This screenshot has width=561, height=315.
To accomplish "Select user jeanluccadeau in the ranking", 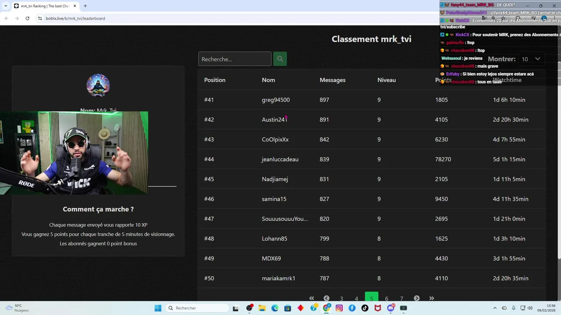I will (x=280, y=159).
